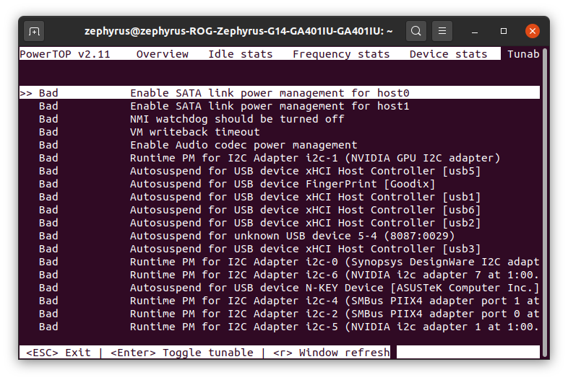This screenshot has height=380, width=568.
Task: Select Enable Audio codec power management
Action: pyautogui.click(x=279, y=145)
